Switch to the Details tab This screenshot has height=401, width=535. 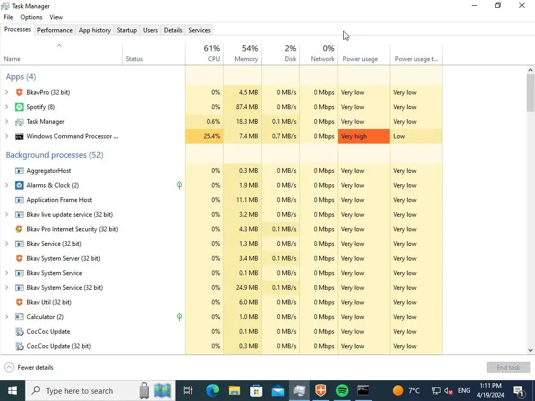pos(173,30)
